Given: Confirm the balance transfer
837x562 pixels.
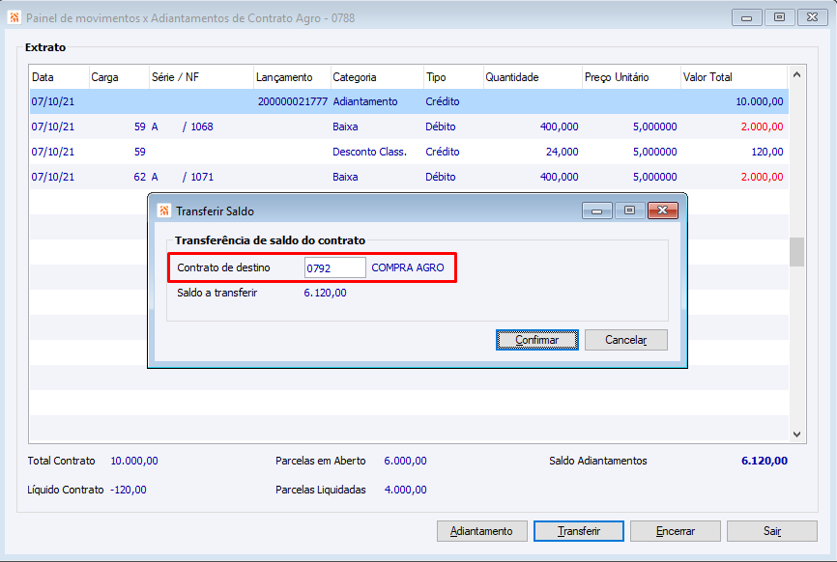Looking at the screenshot, I should pyautogui.click(x=537, y=340).
